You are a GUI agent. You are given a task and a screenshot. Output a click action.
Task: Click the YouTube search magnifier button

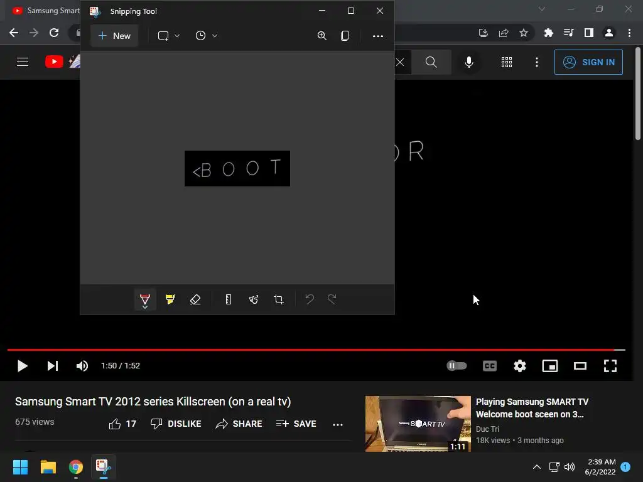point(431,62)
